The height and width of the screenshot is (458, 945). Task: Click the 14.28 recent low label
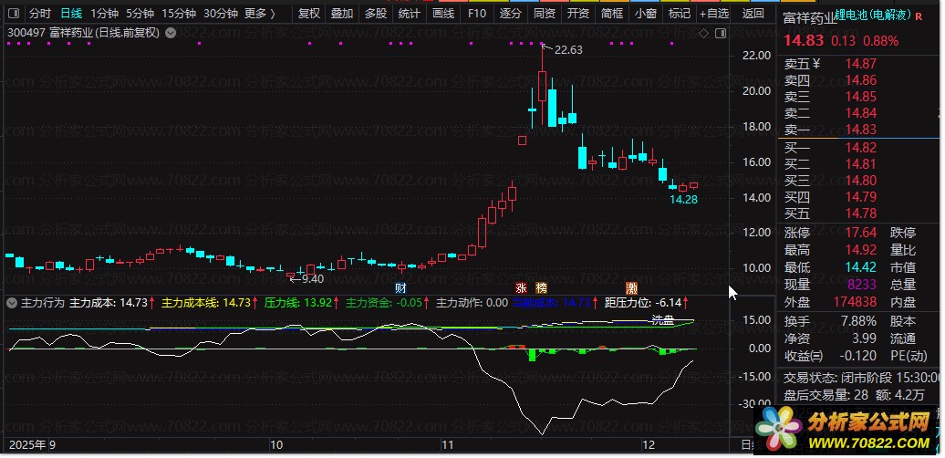[x=683, y=200]
